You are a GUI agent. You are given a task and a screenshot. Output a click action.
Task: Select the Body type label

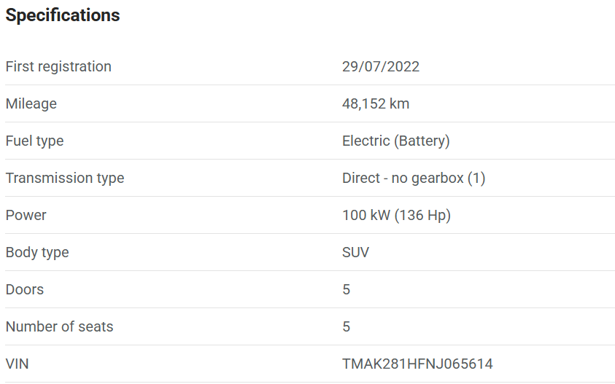pyautogui.click(x=37, y=252)
